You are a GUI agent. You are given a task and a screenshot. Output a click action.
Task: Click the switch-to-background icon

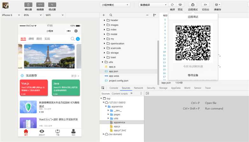click(205, 5)
